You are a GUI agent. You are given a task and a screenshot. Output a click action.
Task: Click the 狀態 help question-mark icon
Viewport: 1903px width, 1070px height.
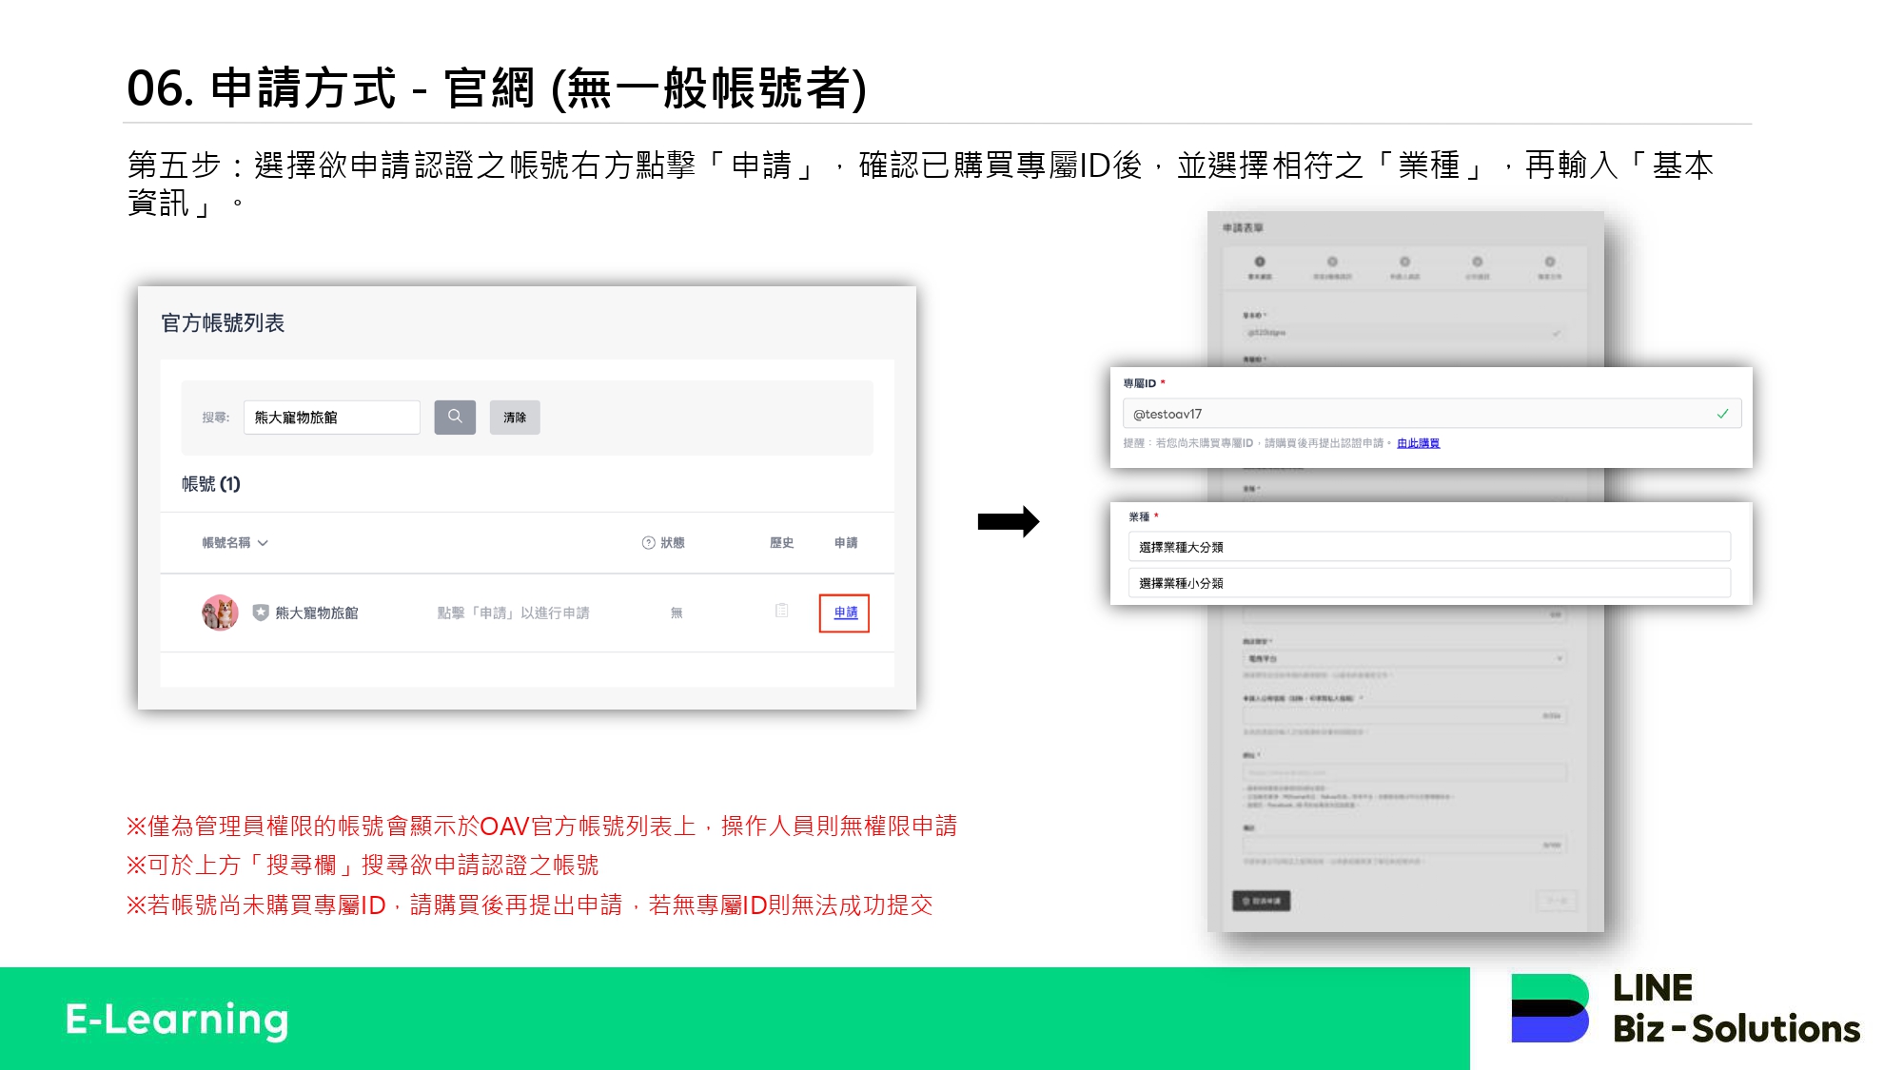point(648,543)
